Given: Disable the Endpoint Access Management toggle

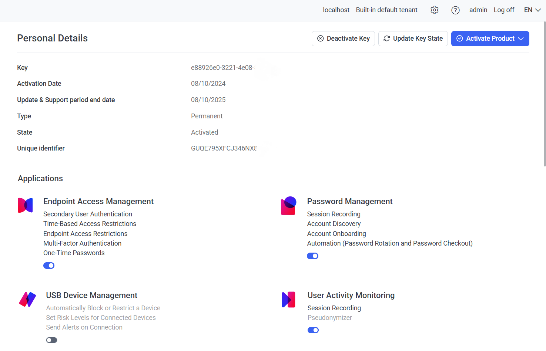Looking at the screenshot, I should click(x=49, y=266).
